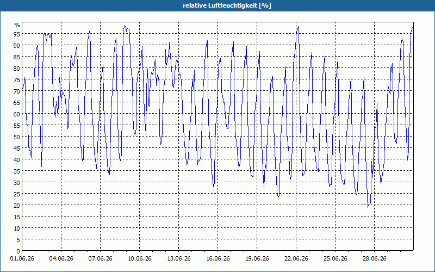Click the y-axis value 10
This screenshot has width=435, height=272.
click(x=17, y=228)
